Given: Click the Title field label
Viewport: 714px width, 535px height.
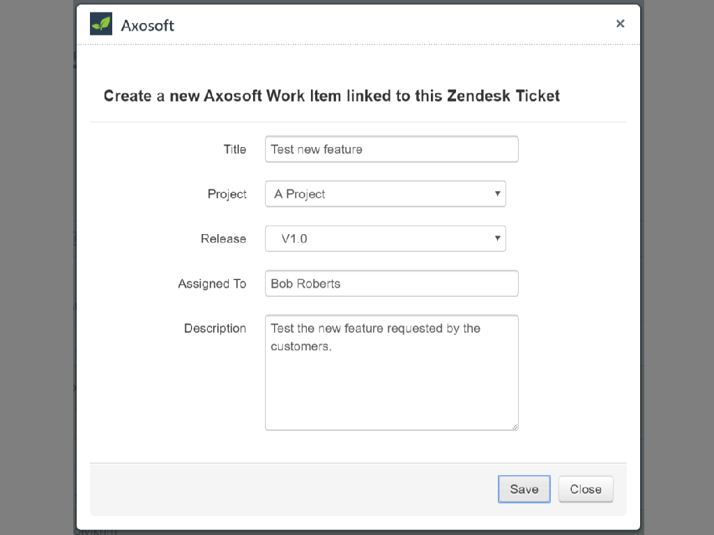Looking at the screenshot, I should 234,149.
